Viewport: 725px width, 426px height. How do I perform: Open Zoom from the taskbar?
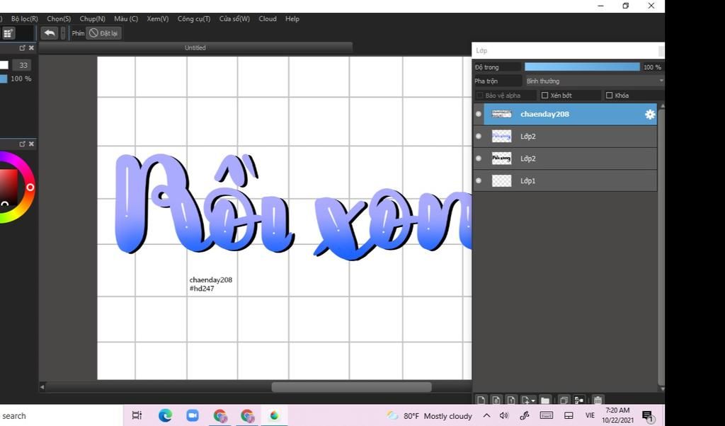point(193,415)
